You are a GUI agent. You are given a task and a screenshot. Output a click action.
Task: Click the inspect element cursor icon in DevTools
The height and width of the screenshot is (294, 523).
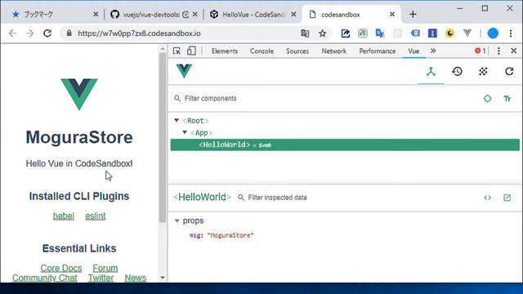pyautogui.click(x=177, y=51)
